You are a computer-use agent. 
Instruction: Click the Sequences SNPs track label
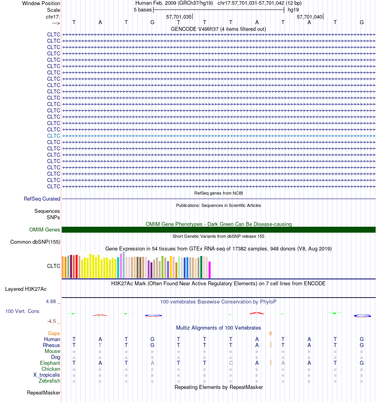(x=47, y=214)
